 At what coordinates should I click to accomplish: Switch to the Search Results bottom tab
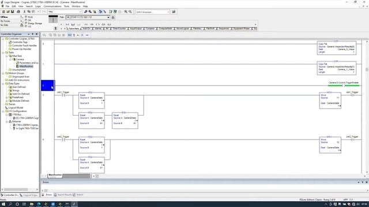[63, 195]
